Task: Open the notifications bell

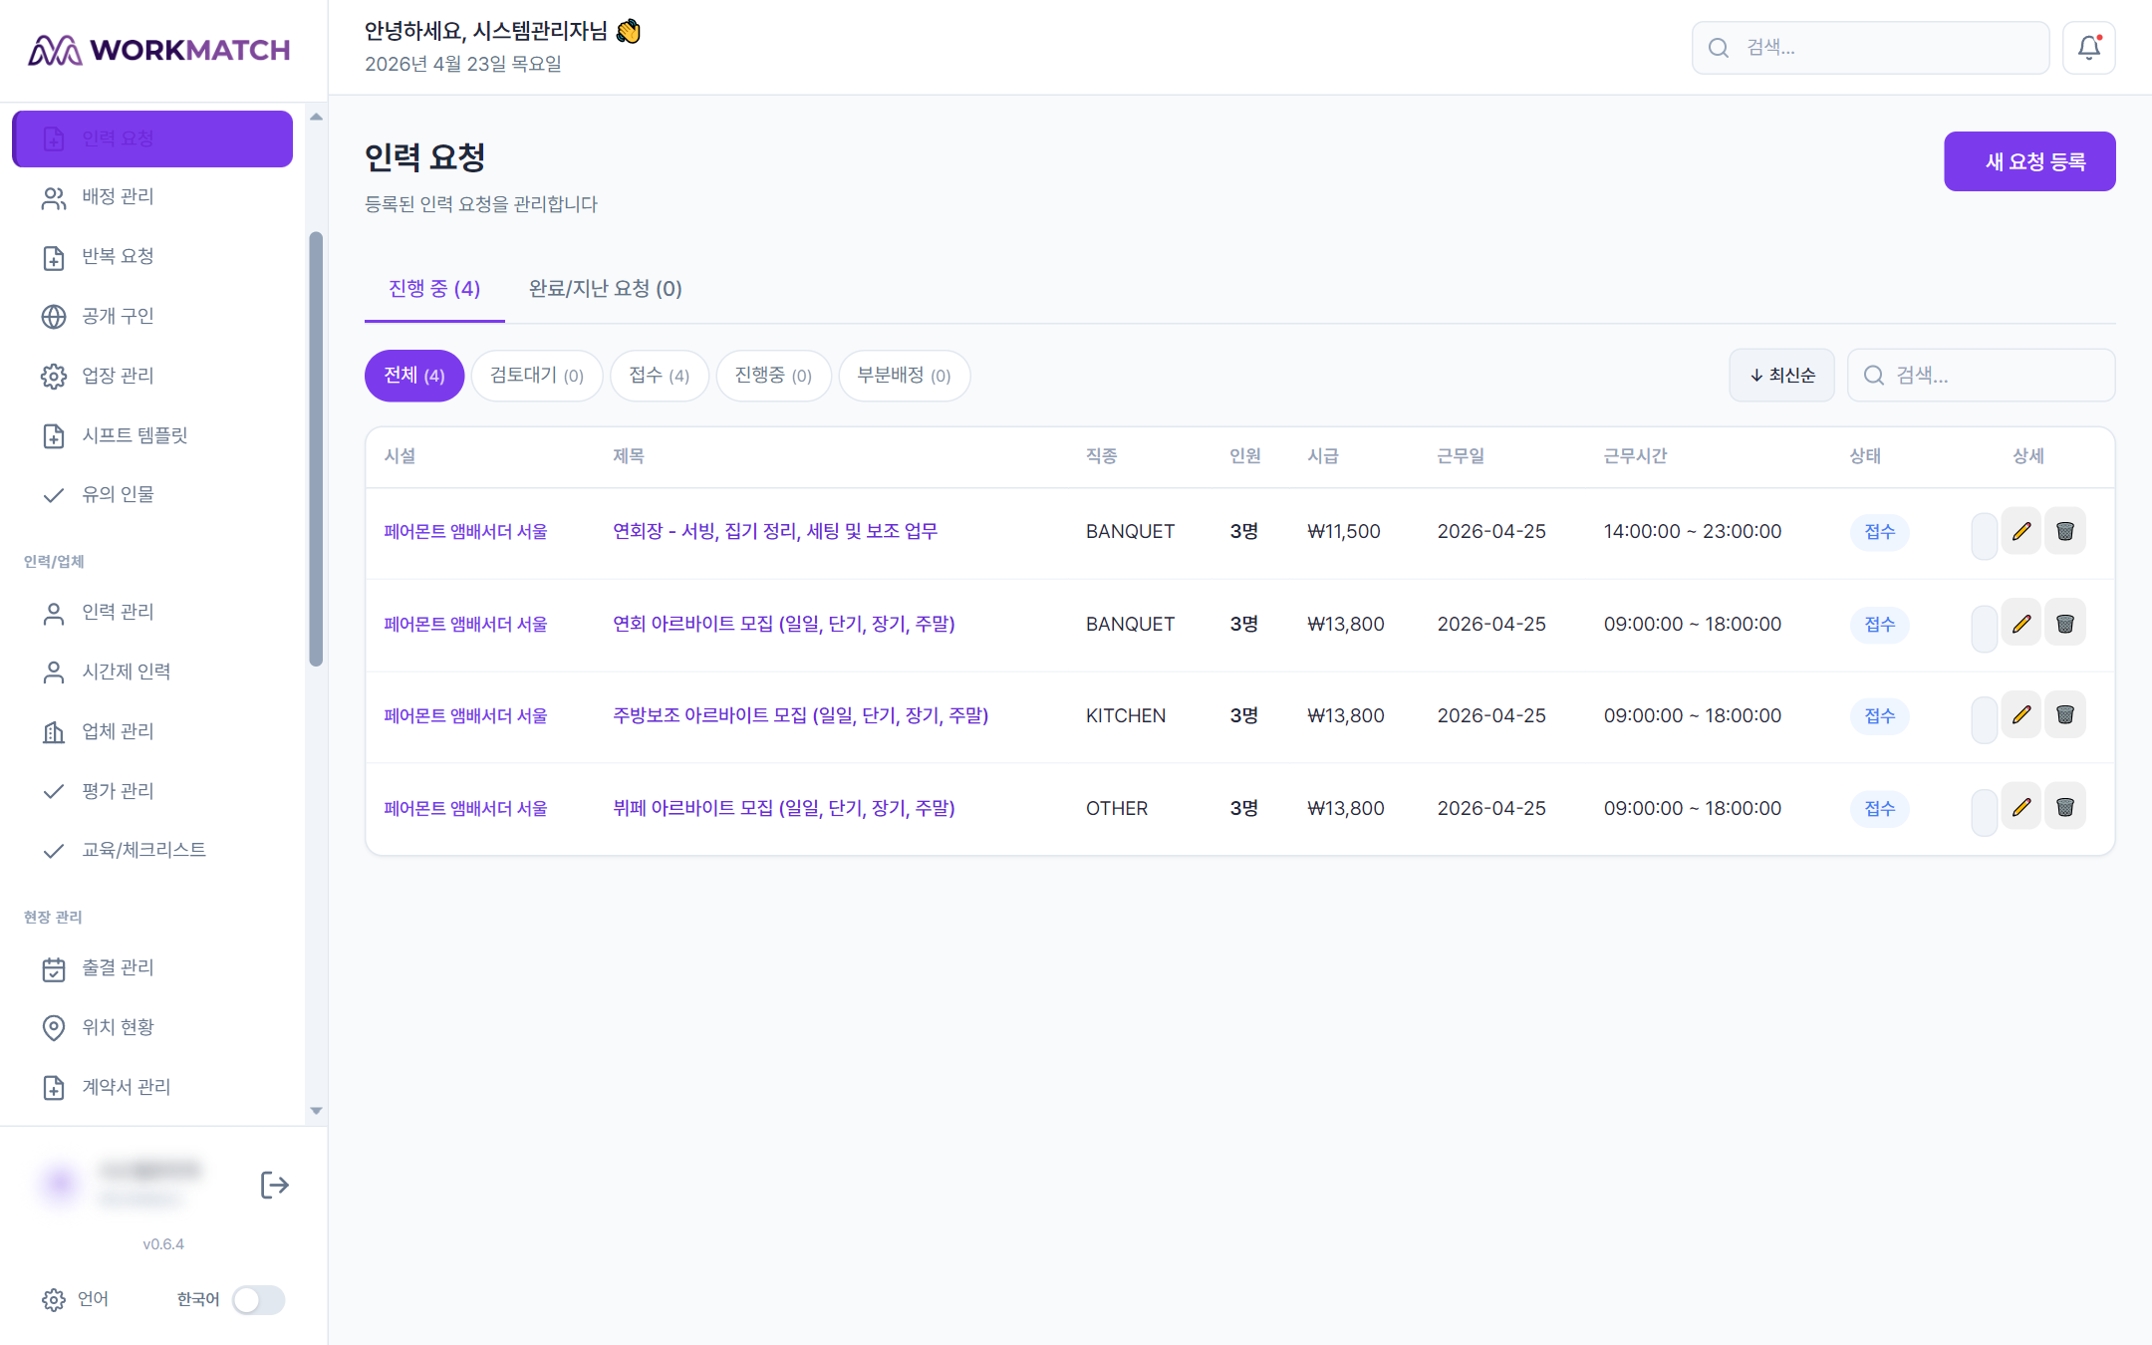Action: 2089,48
